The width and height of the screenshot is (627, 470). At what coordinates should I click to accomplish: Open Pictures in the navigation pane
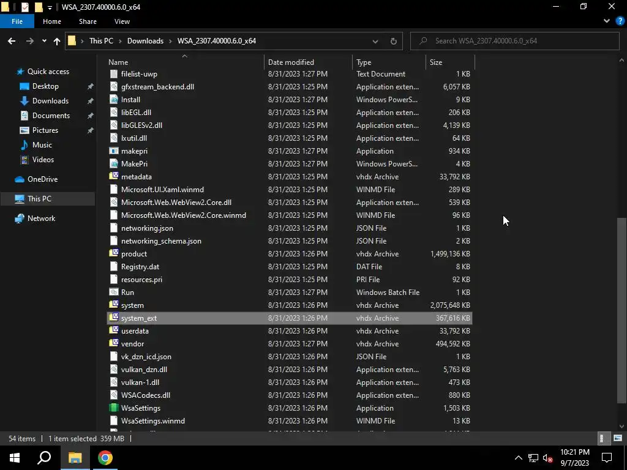tap(45, 130)
